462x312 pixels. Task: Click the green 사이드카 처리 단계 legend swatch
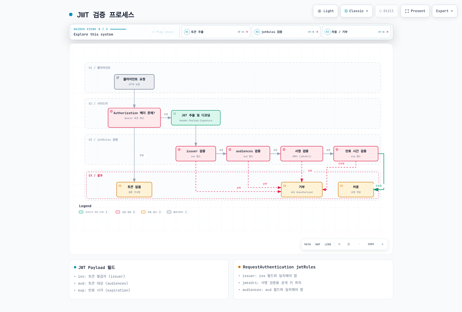pos(81,212)
